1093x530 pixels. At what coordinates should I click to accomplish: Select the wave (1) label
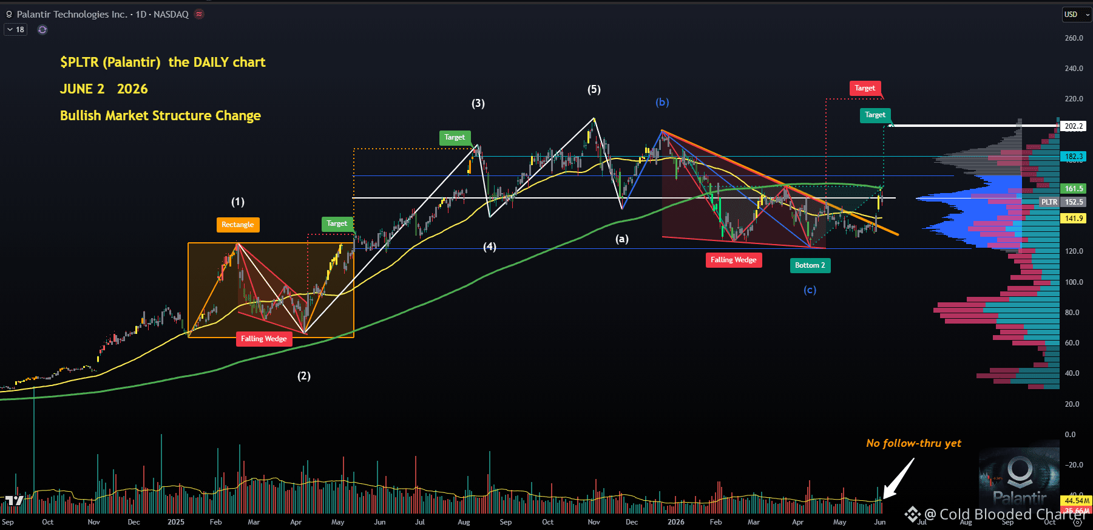(238, 202)
